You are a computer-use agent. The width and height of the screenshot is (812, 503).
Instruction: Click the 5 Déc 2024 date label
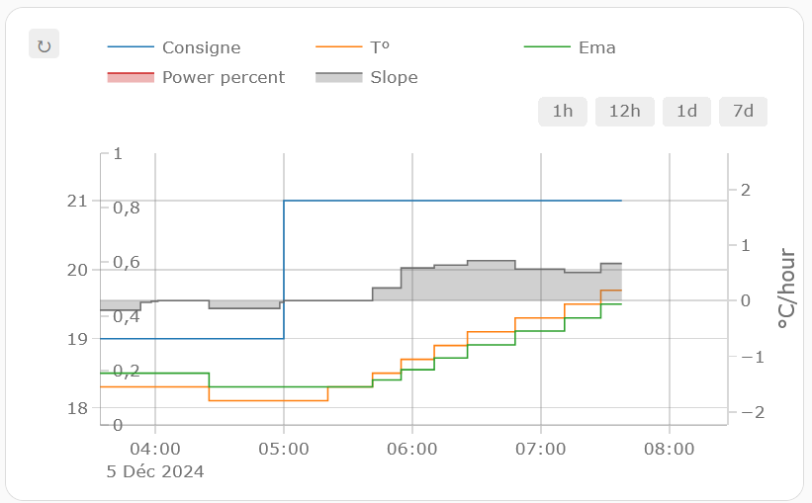point(155,471)
